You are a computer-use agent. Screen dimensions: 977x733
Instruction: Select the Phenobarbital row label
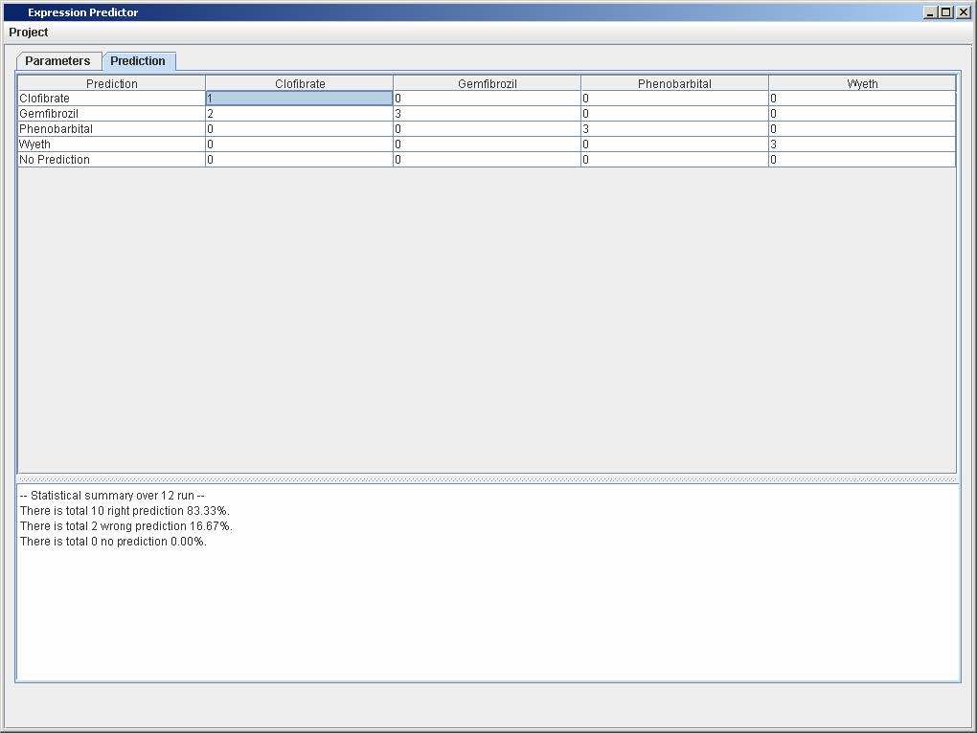point(111,129)
